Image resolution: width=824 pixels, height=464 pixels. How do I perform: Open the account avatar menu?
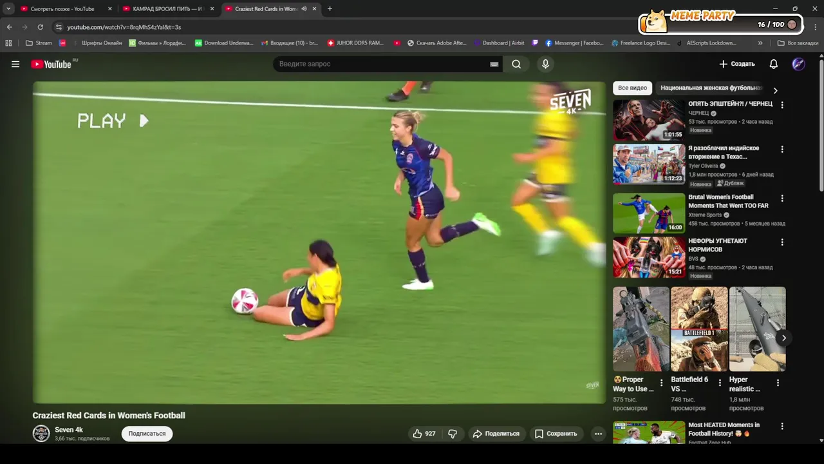(x=798, y=64)
